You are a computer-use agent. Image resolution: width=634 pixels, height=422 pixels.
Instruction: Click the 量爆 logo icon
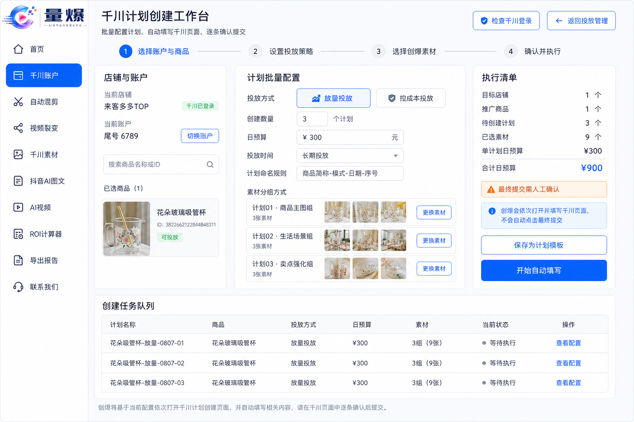20,17
